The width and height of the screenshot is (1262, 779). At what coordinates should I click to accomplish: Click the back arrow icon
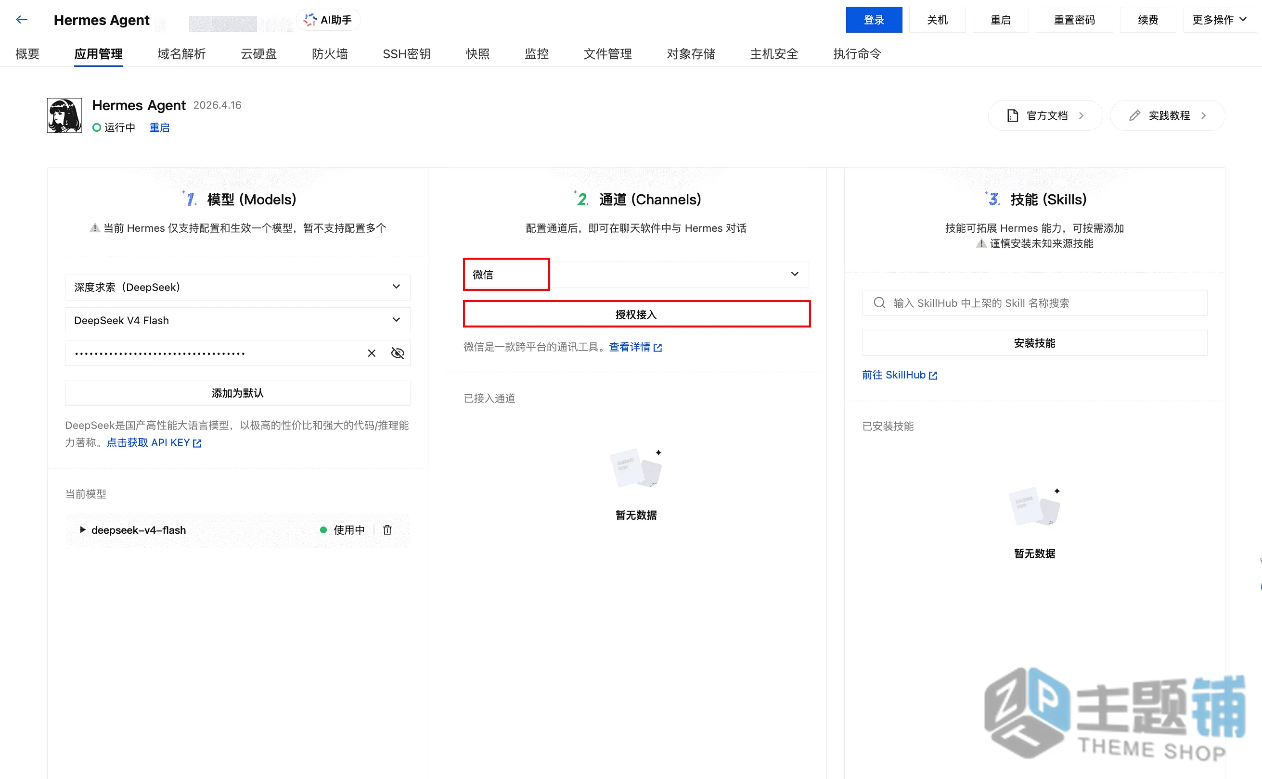coord(21,20)
